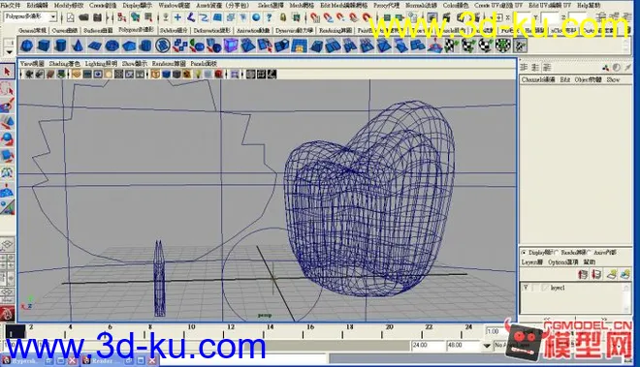Open the dropdown arrow beside the 48.00 field
The image size is (640, 367).
[x=487, y=346]
